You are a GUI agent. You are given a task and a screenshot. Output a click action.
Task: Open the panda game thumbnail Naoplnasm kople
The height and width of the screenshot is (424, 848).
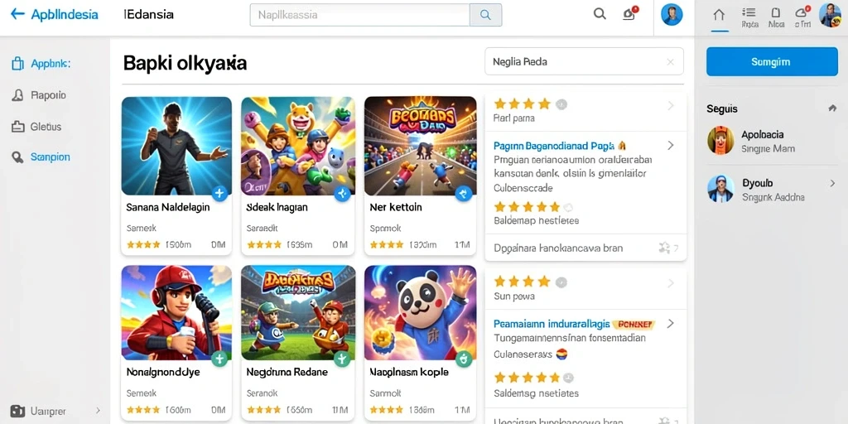(x=420, y=312)
